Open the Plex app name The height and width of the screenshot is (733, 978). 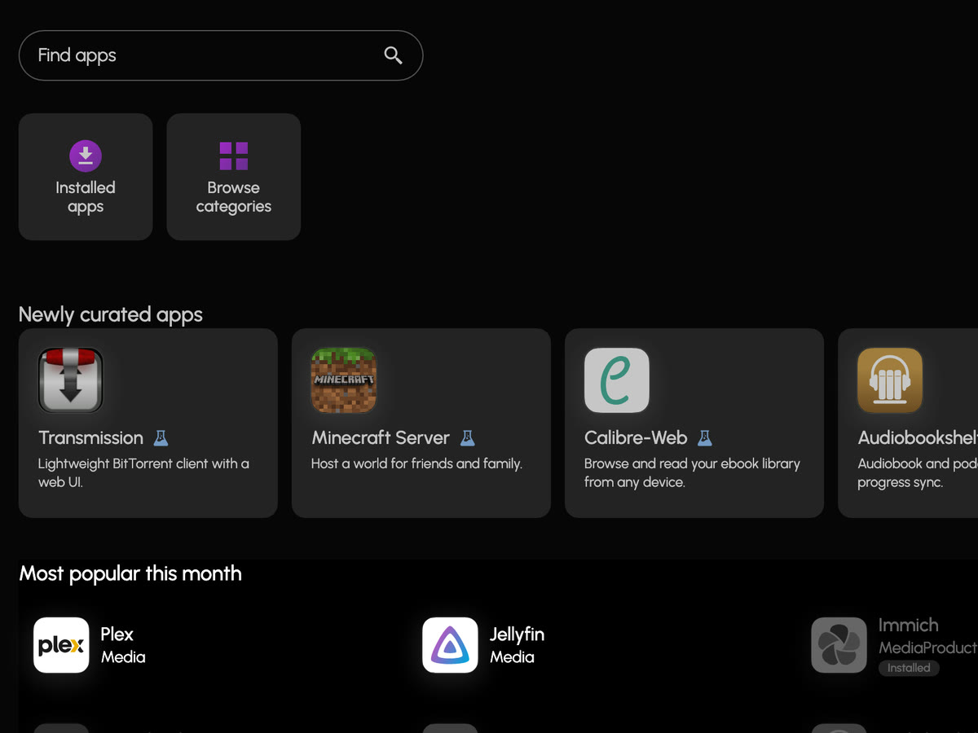click(x=117, y=634)
